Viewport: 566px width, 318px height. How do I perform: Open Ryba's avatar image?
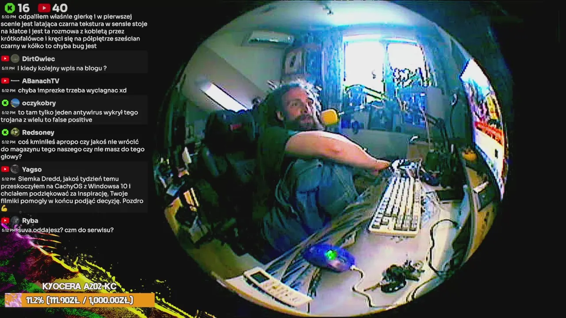point(15,220)
